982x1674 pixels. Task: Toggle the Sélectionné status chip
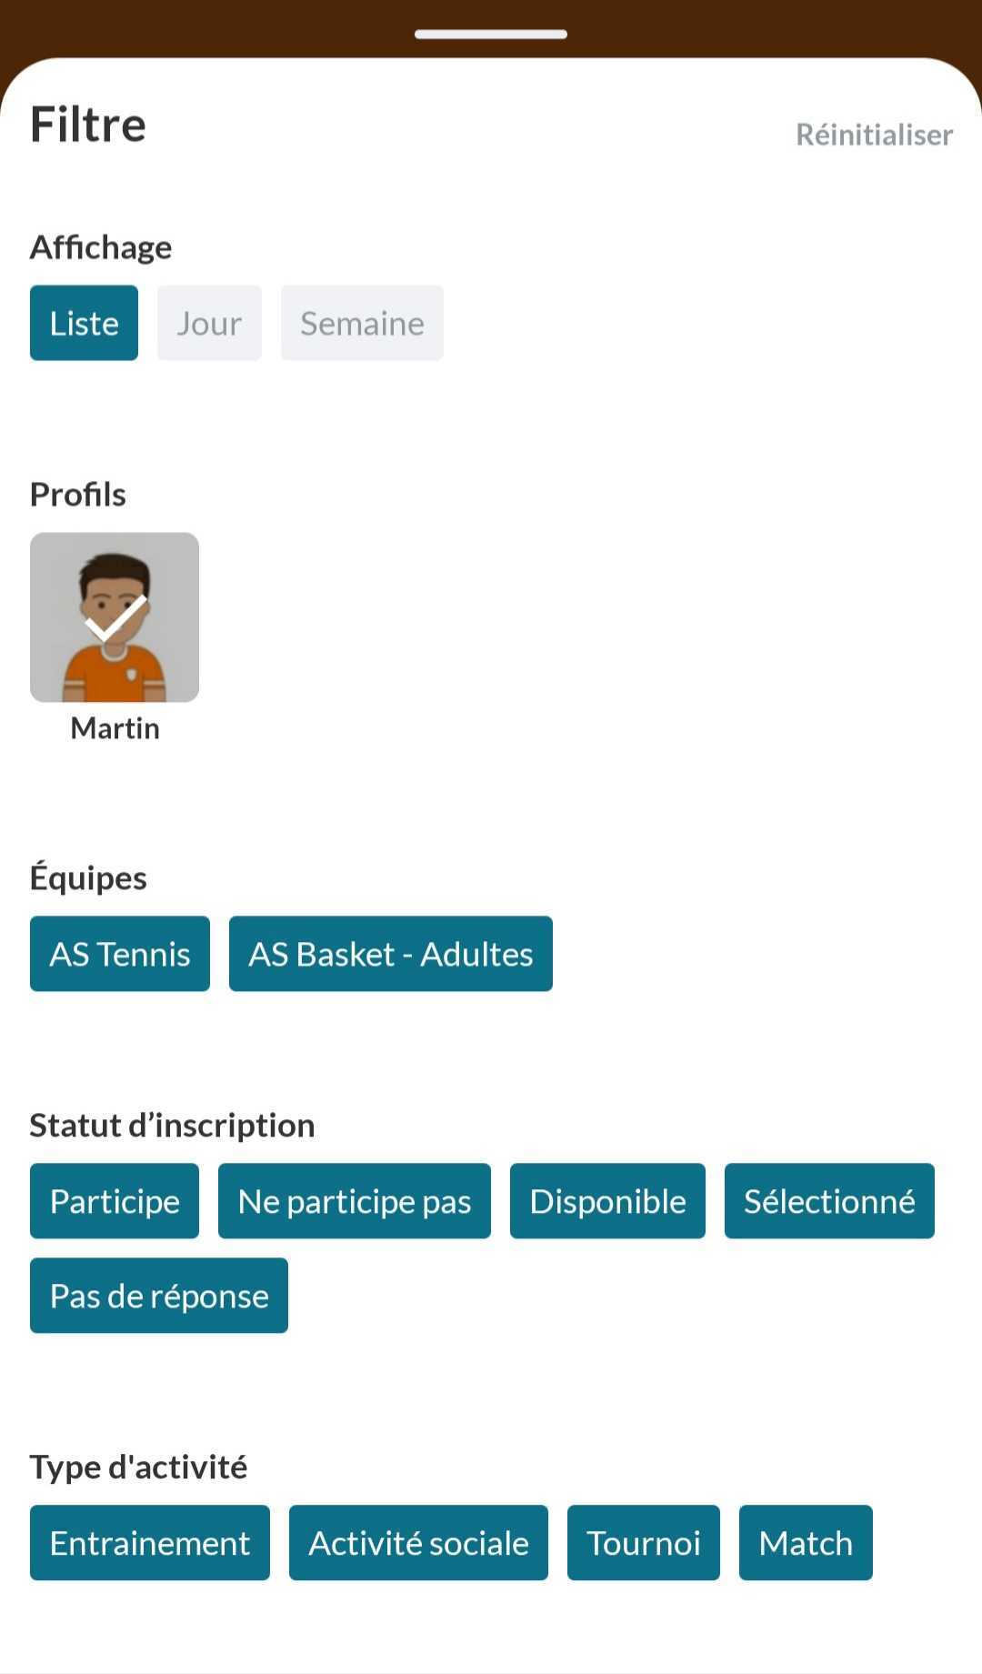[x=829, y=1201]
